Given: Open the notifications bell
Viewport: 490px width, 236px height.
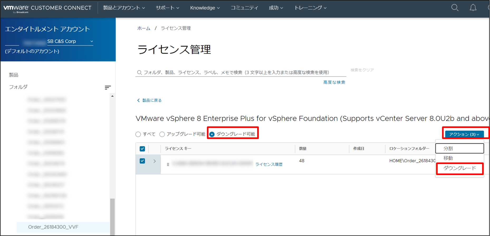Looking at the screenshot, I should click(473, 8).
